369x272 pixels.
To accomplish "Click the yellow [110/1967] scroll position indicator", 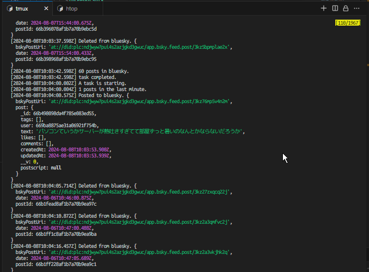I will tap(348, 23).
